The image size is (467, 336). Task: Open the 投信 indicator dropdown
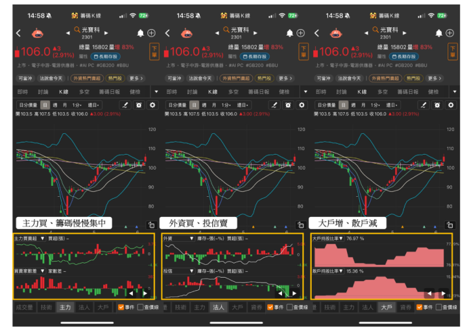178,271
